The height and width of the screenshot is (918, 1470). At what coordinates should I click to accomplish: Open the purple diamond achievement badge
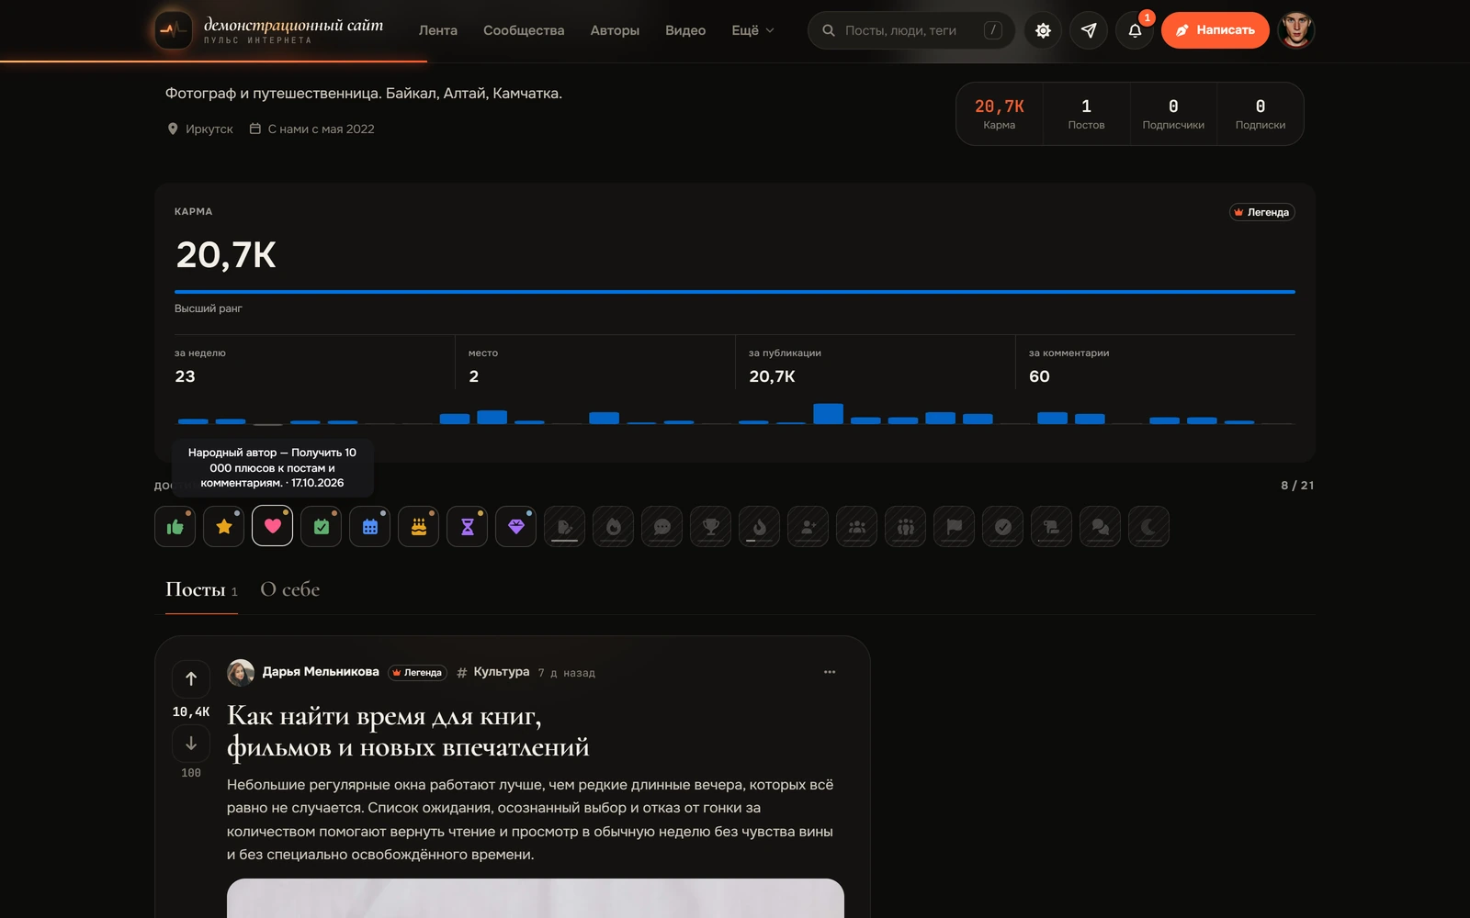pyautogui.click(x=515, y=527)
